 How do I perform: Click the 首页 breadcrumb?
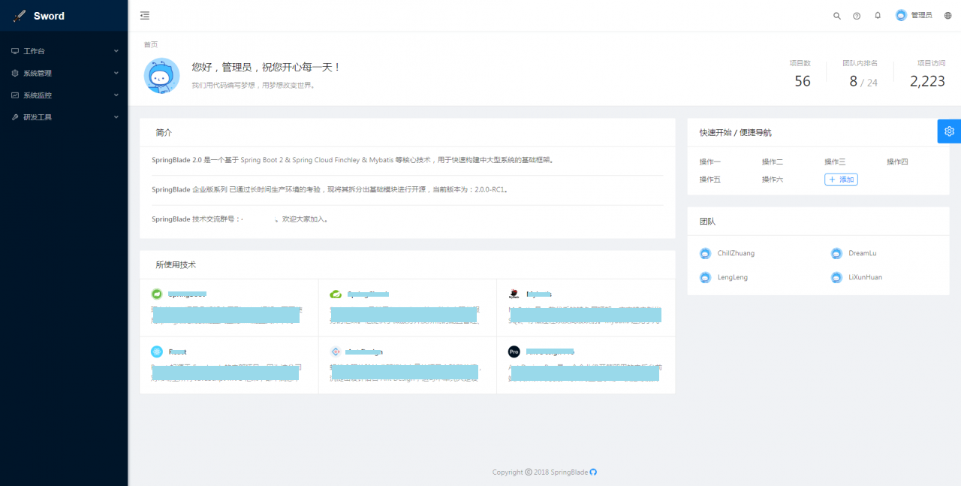151,45
